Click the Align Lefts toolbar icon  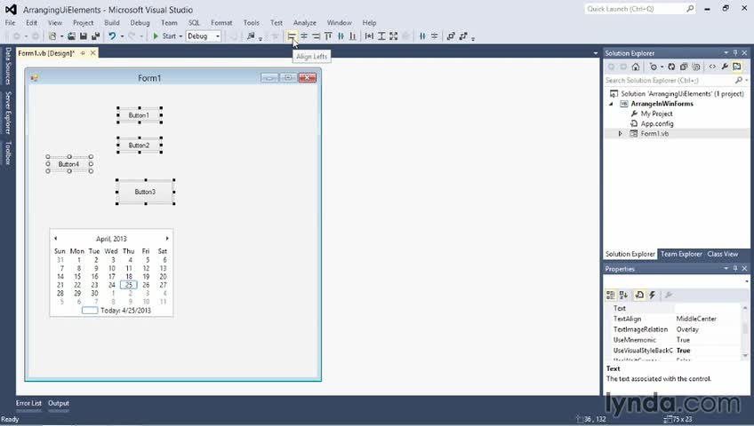coord(292,36)
